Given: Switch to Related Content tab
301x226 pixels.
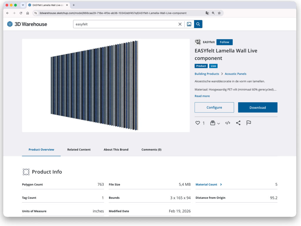Looking at the screenshot, I should pos(79,150).
